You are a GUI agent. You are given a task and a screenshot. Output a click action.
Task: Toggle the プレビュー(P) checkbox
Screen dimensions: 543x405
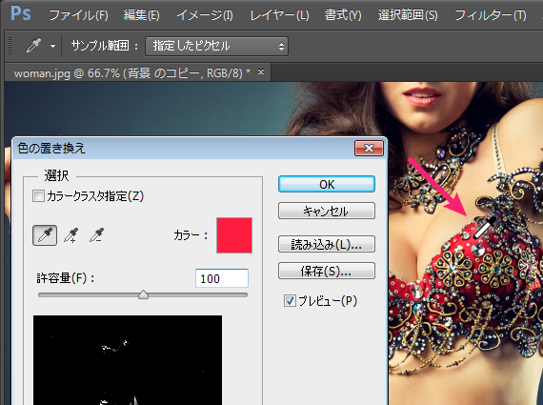290,300
